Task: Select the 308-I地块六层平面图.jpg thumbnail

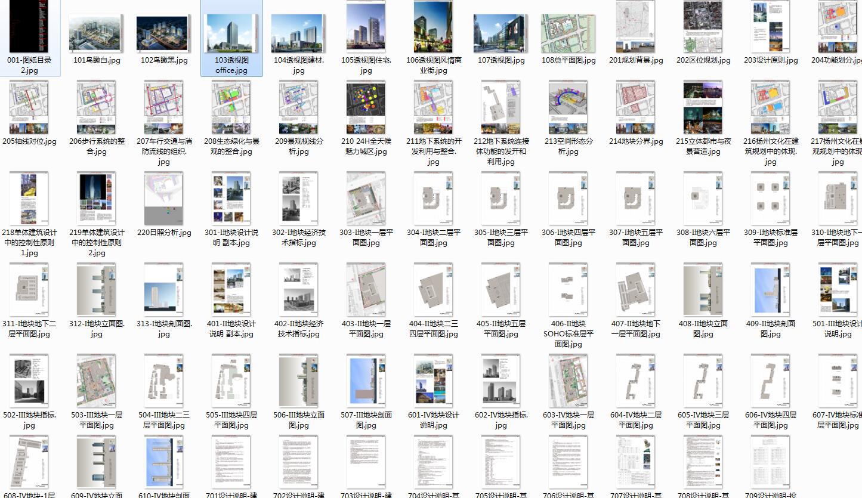Action: pyautogui.click(x=703, y=199)
